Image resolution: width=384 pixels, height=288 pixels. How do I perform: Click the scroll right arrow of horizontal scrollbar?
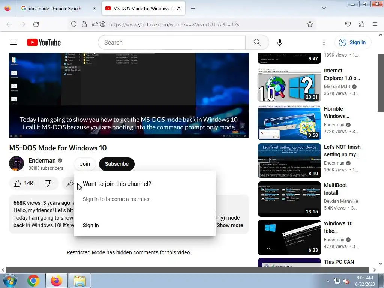click(x=374, y=270)
